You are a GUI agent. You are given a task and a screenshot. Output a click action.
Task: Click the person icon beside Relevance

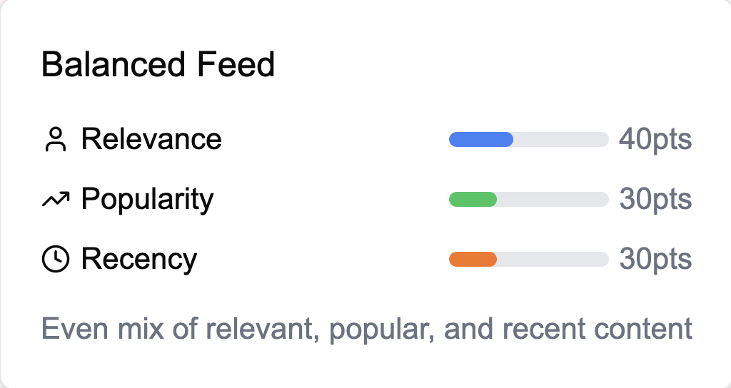55,140
